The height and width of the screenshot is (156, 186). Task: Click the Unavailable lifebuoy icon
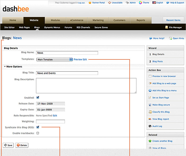[x=110, y=3]
